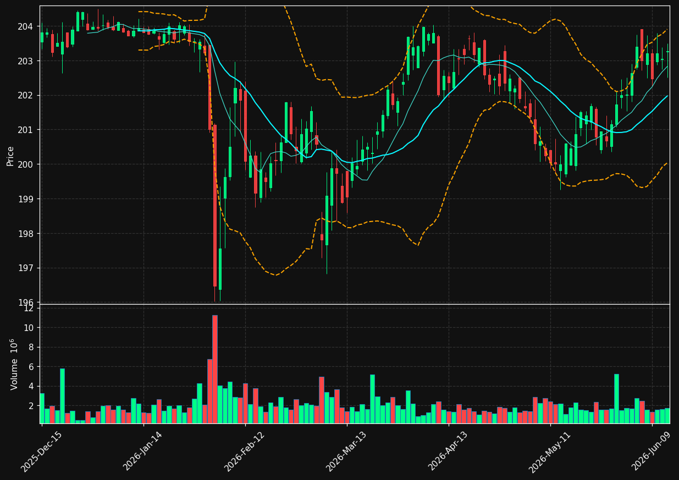679x480 pixels.
Task: Select the 200 price tick label
Action: point(26,164)
